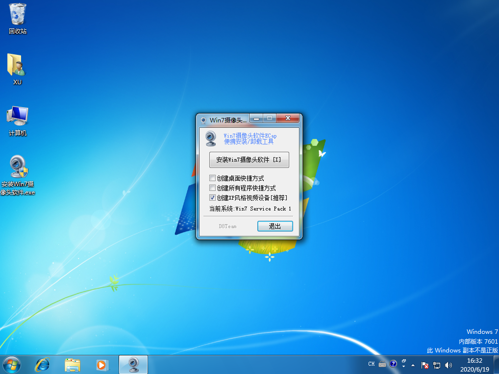Click the CH input language indicator
The image size is (499, 374).
(372, 364)
